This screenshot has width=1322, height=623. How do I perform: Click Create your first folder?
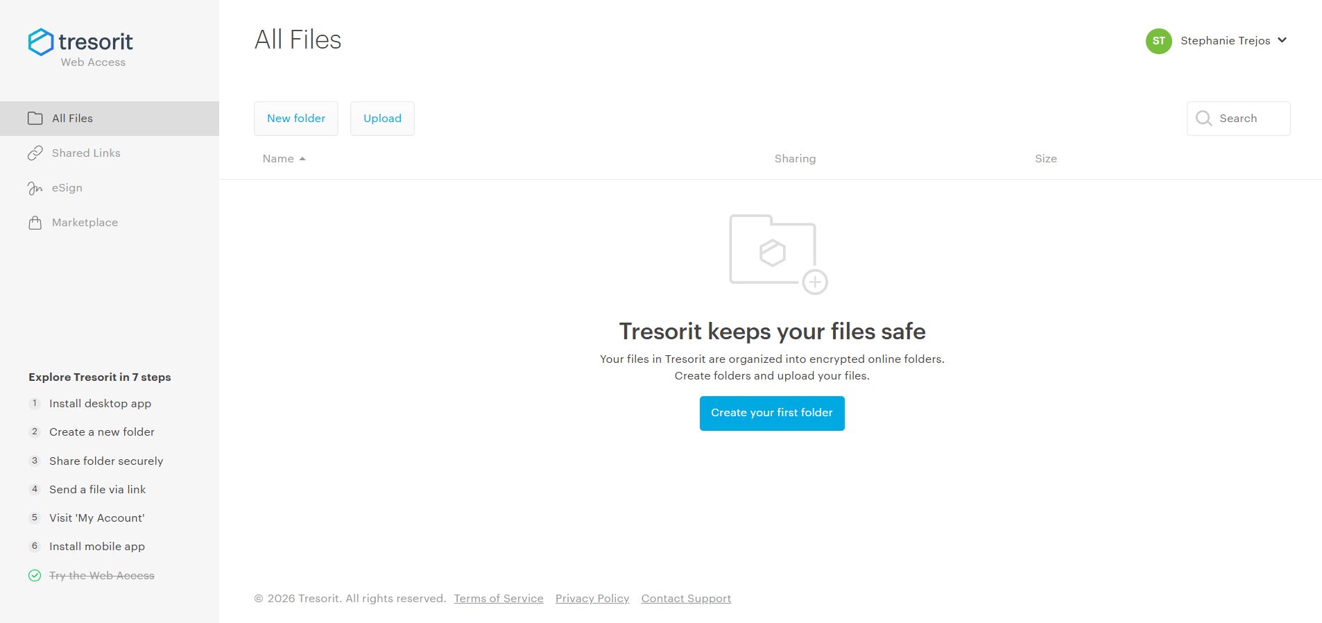[772, 413]
